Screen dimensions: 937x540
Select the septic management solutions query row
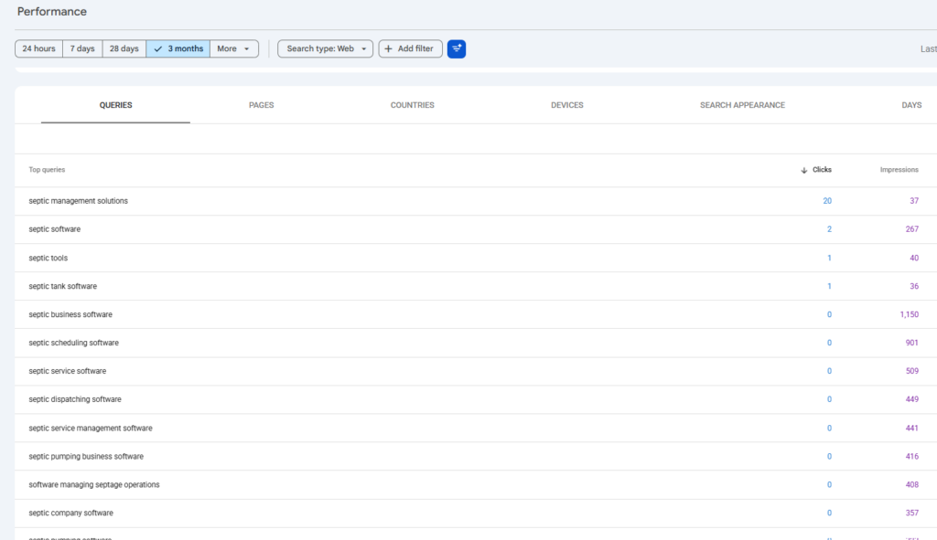(475, 201)
